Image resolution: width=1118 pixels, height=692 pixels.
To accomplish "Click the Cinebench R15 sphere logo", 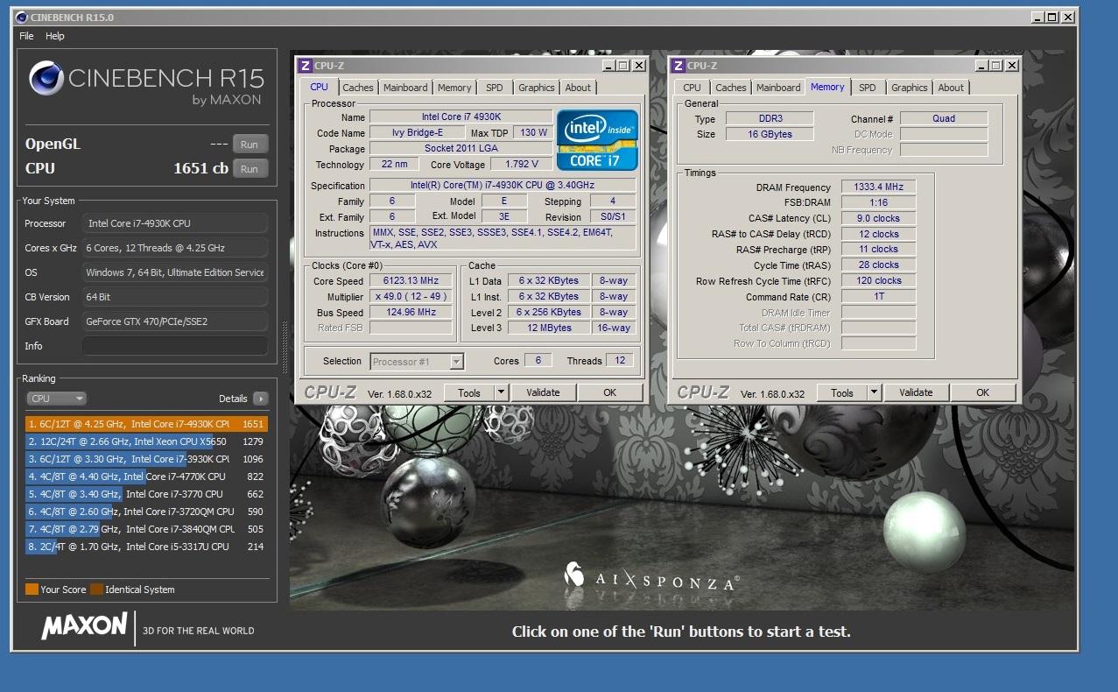I will coord(46,78).
